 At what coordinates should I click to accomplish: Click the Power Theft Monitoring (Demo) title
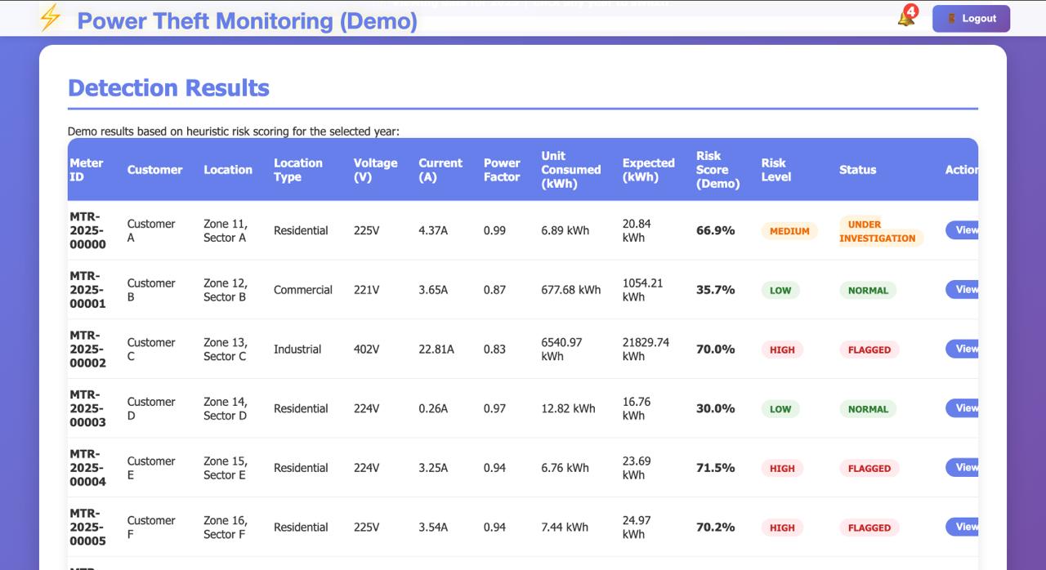click(247, 20)
